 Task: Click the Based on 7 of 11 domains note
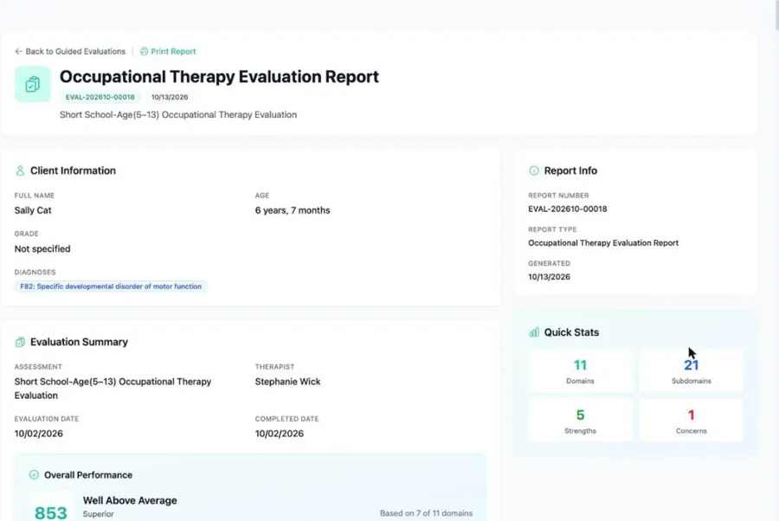[426, 513]
